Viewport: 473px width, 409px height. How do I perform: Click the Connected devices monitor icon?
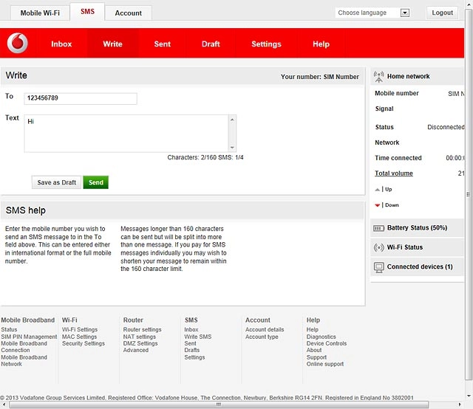click(378, 267)
